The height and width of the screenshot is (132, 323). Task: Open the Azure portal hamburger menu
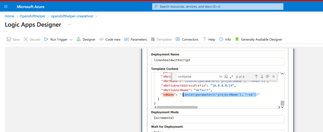point(6,7)
